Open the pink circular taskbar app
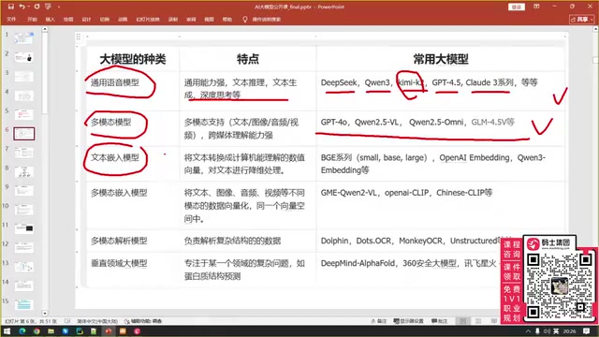The width and height of the screenshot is (599, 337). 137,331
